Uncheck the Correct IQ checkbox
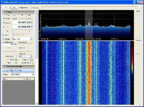This screenshot has width=144, height=107. (x=16, y=60)
